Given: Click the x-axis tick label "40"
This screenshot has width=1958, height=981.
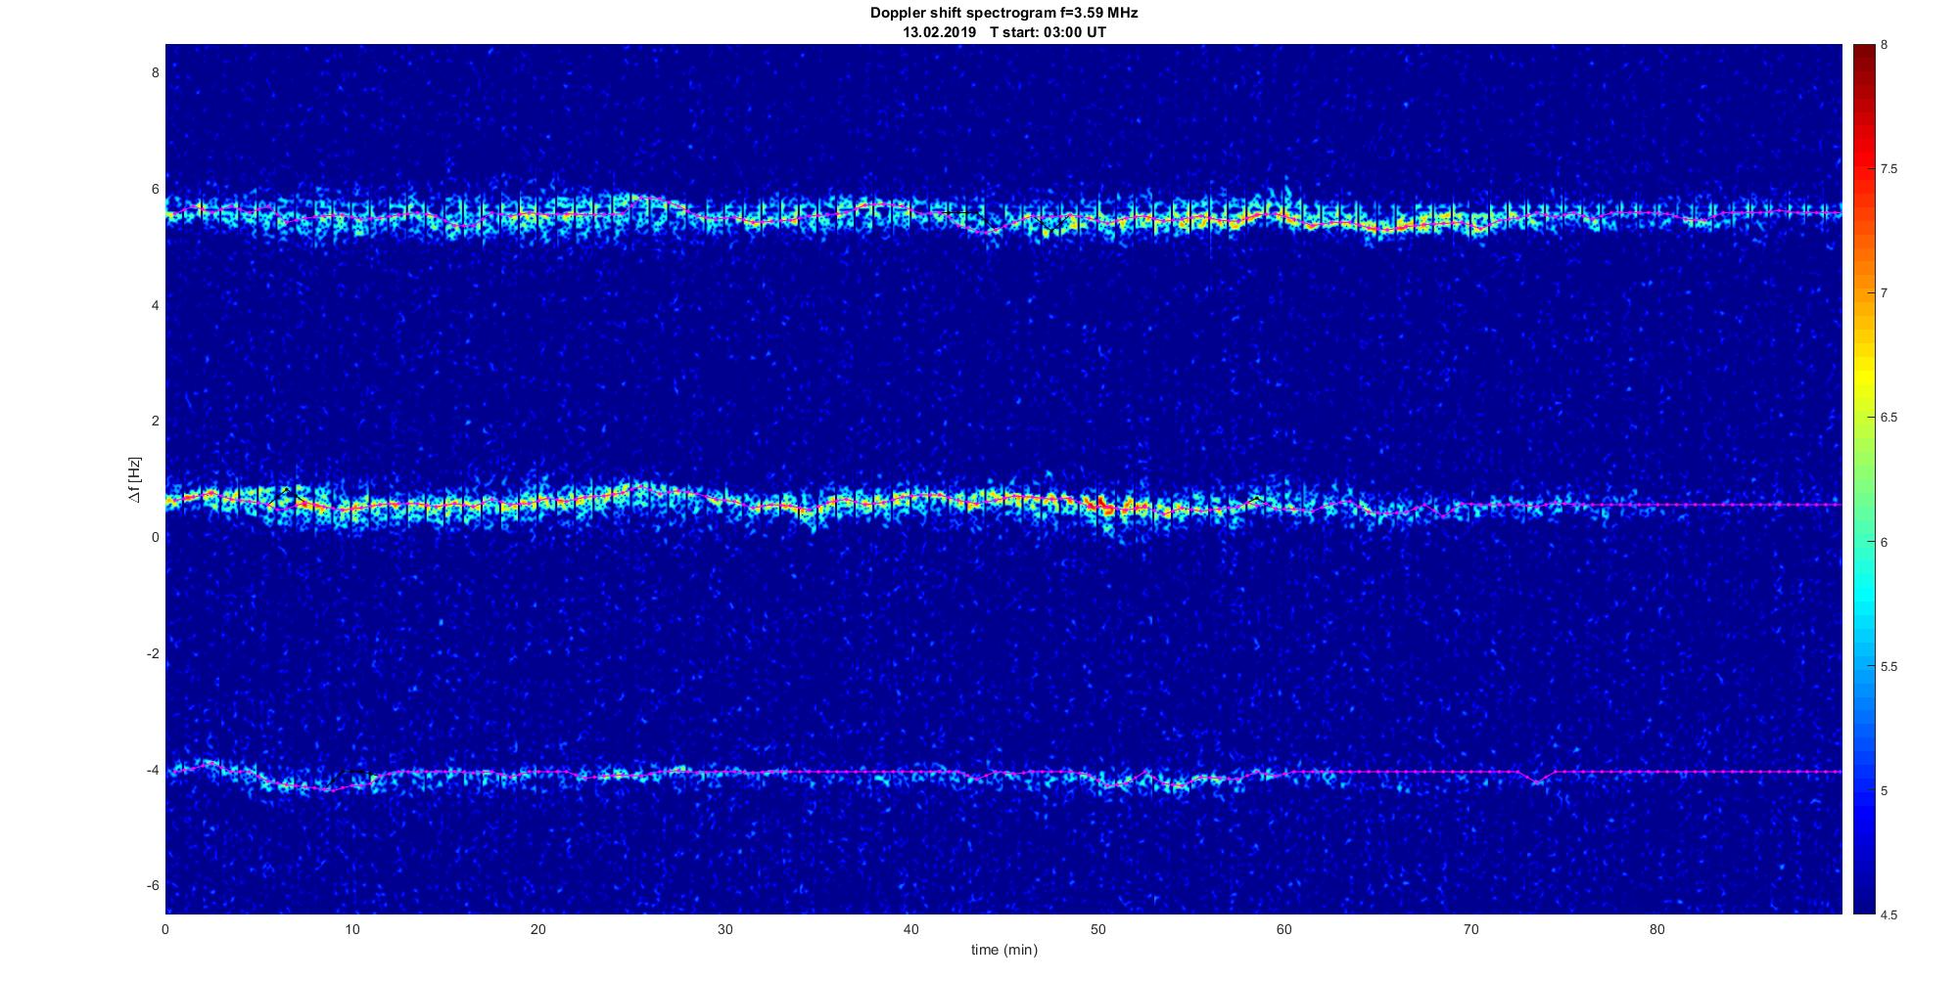Looking at the screenshot, I should pyautogui.click(x=911, y=929).
